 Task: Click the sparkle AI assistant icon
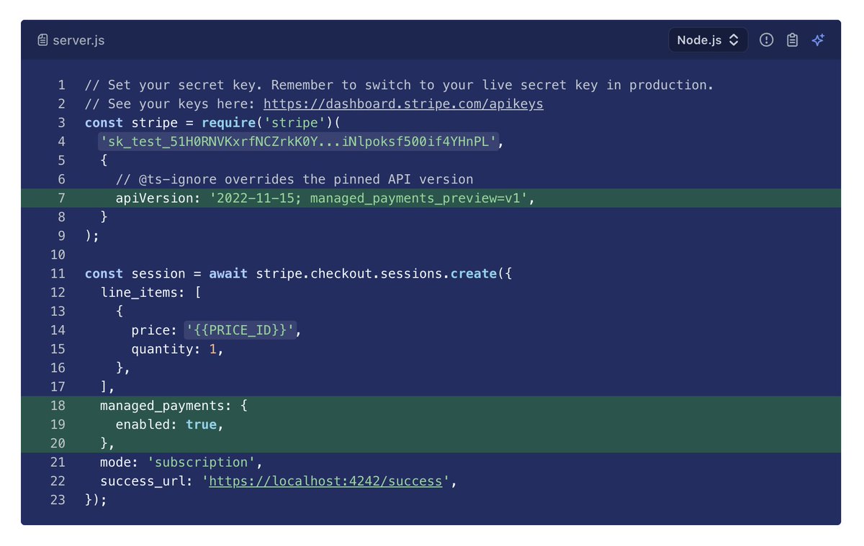pos(818,40)
